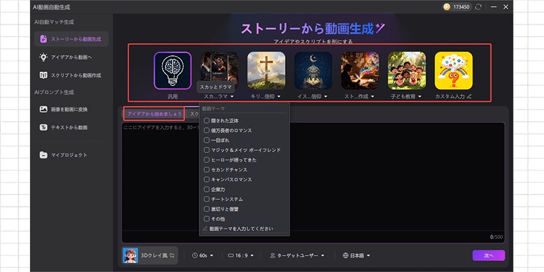
Task: Change the 3Dクレイ風 style selector
Action: pos(150,256)
